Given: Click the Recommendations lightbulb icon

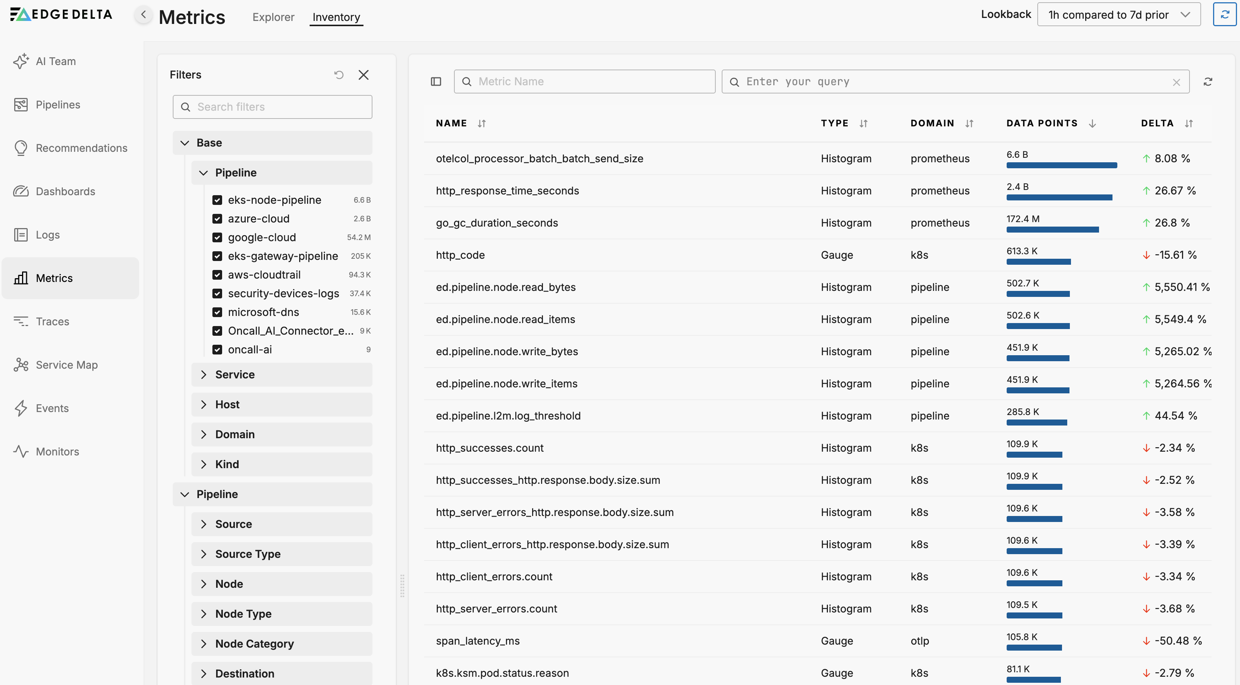Looking at the screenshot, I should (x=21, y=148).
